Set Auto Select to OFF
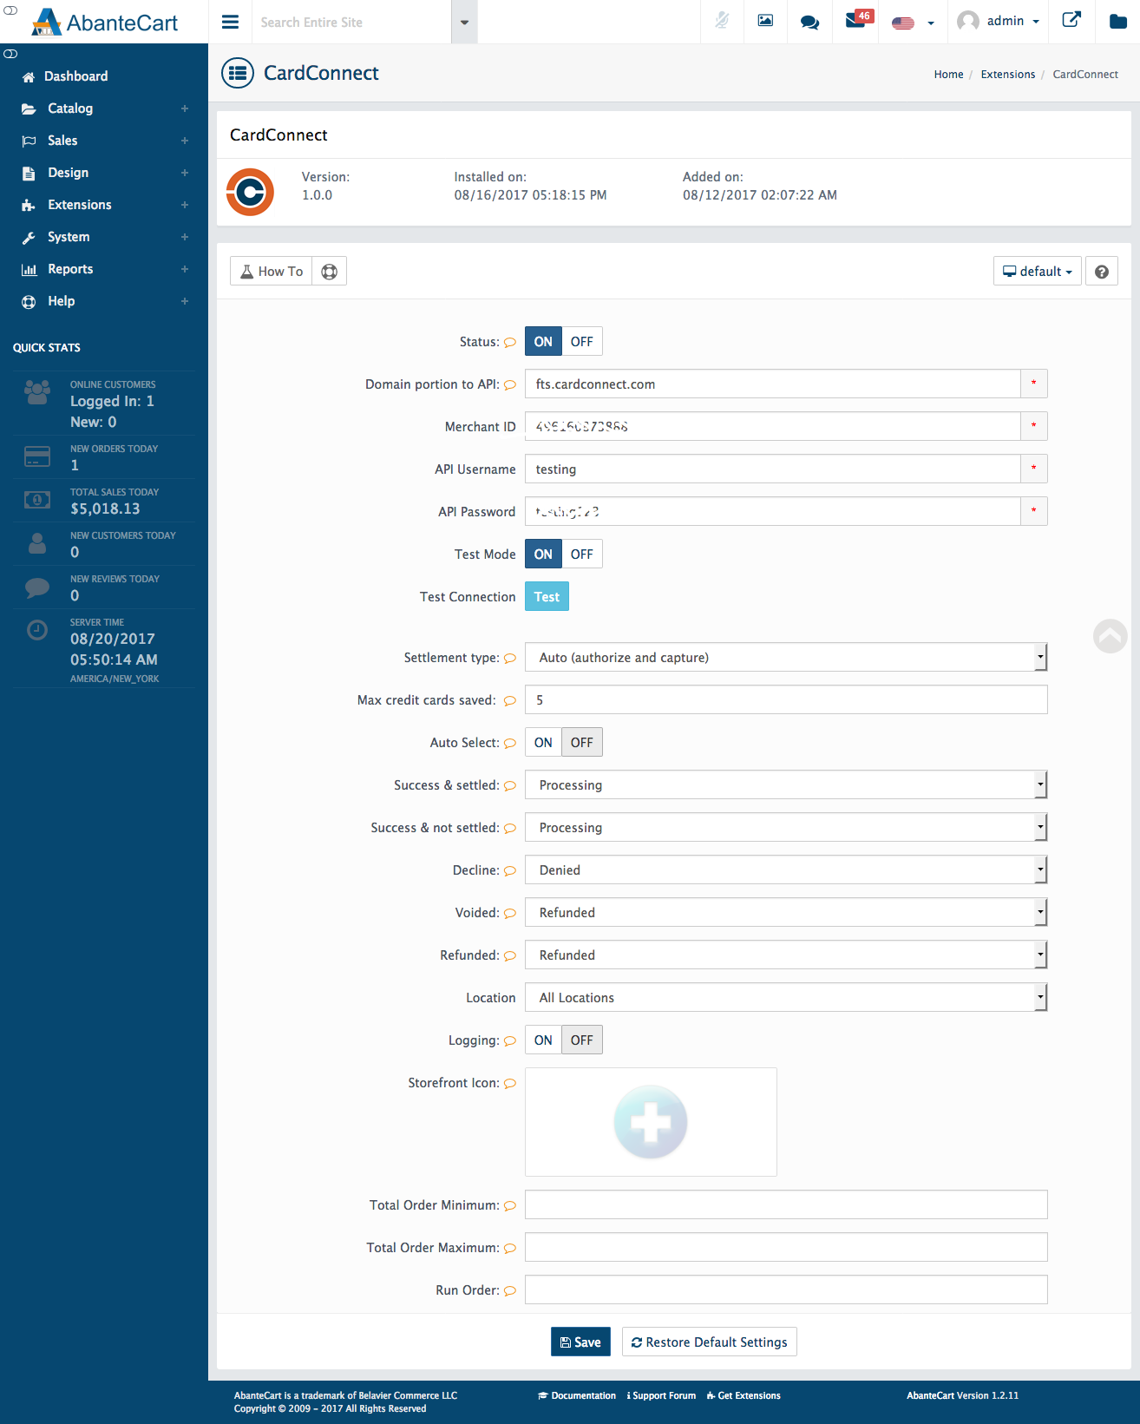 pyautogui.click(x=582, y=743)
